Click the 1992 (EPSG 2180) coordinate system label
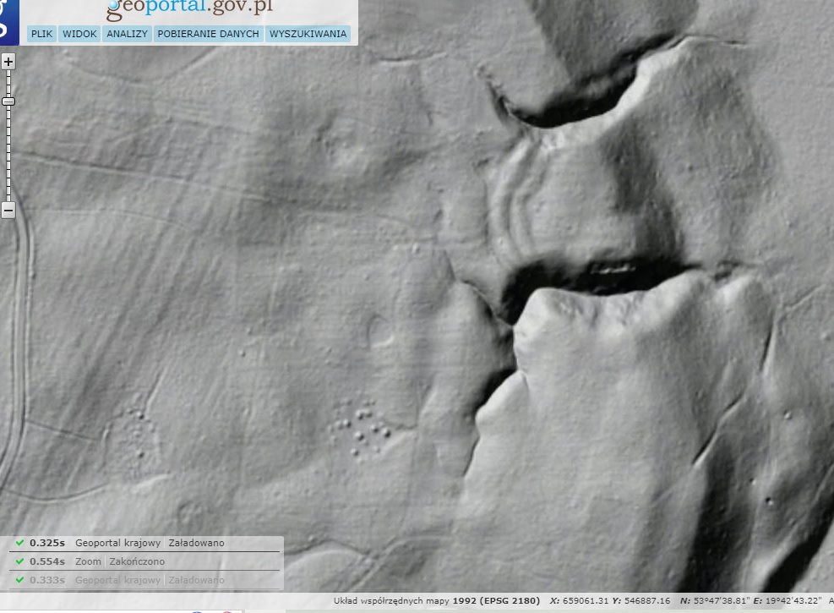The height and width of the screenshot is (613, 834). click(x=496, y=601)
